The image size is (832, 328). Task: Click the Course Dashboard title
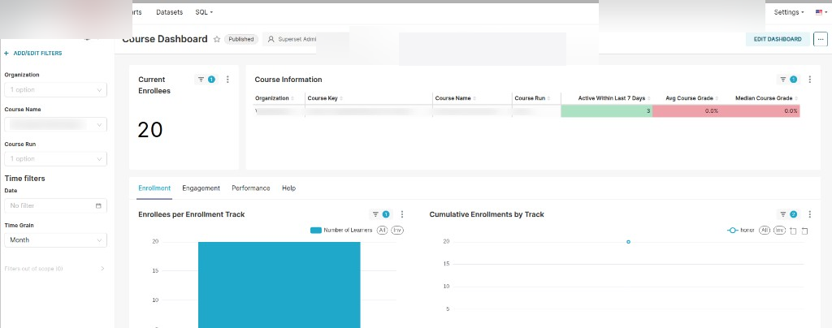click(165, 39)
